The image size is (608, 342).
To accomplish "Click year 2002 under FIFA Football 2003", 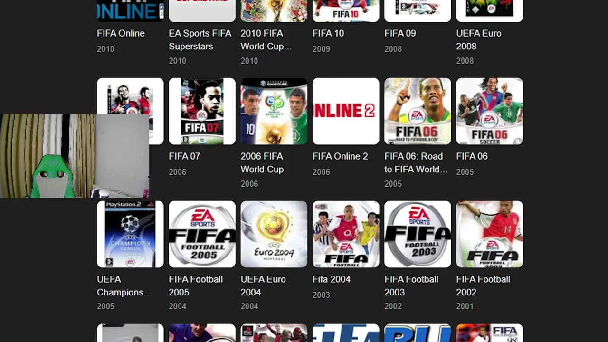I will 393,306.
